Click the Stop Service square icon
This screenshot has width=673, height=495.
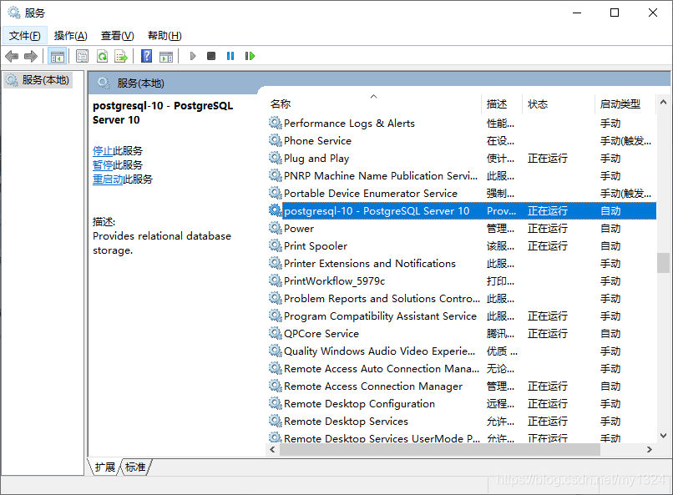pyautogui.click(x=211, y=56)
